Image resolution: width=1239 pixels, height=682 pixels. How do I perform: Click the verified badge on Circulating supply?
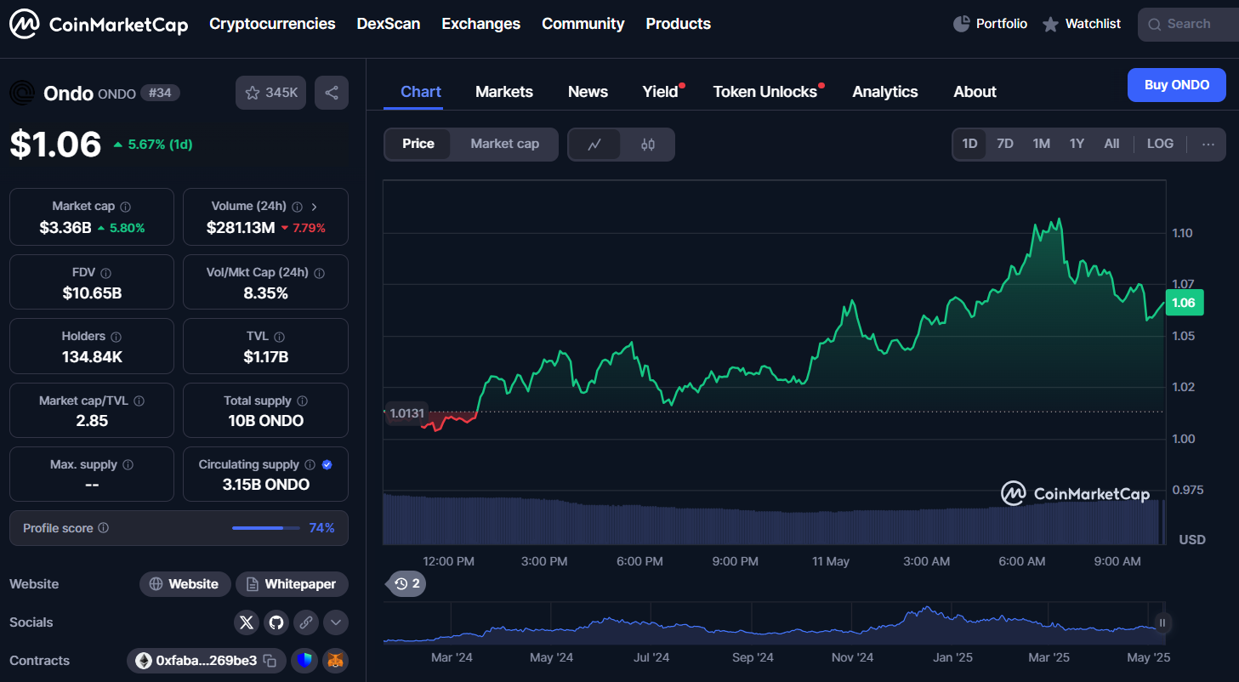coord(327,465)
